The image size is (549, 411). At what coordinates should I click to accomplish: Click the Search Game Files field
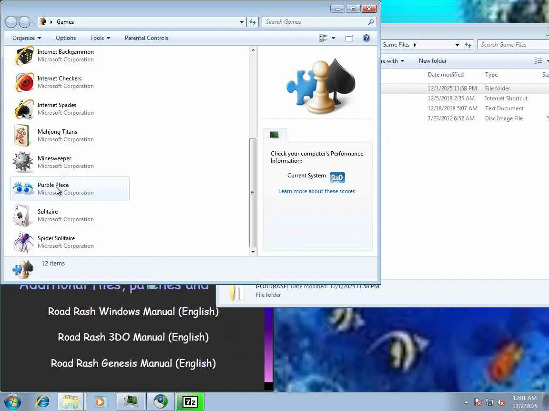click(x=513, y=45)
